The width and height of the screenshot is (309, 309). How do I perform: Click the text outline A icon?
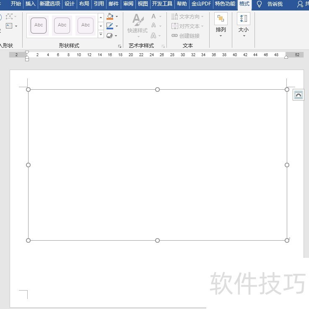153,26
